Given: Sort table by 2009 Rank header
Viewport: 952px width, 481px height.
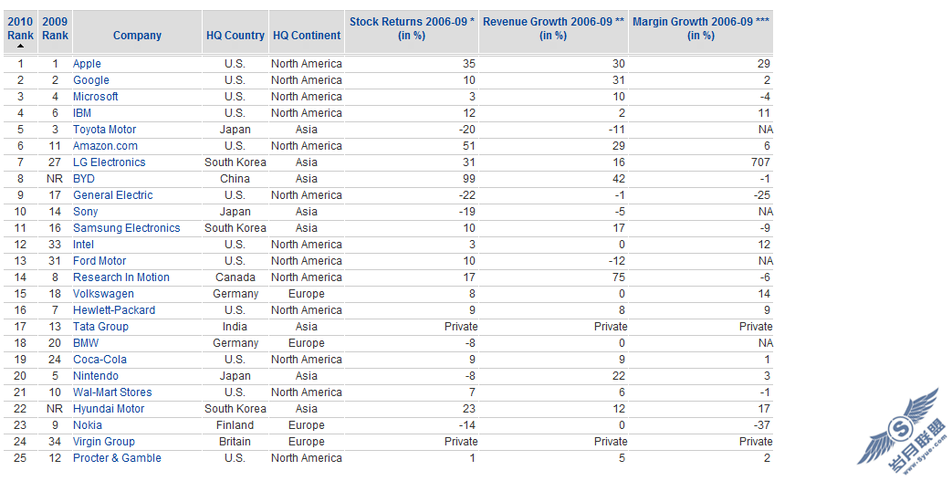Looking at the screenshot, I should pos(55,28).
